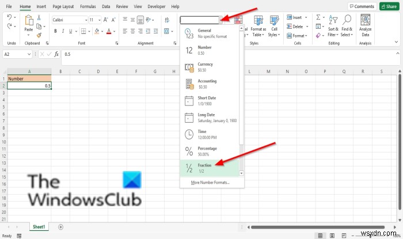Click More Number Formats link
This screenshot has height=239, width=403.
coord(210,183)
